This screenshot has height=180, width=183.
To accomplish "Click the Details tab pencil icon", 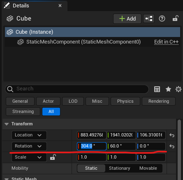I will (7, 5).
